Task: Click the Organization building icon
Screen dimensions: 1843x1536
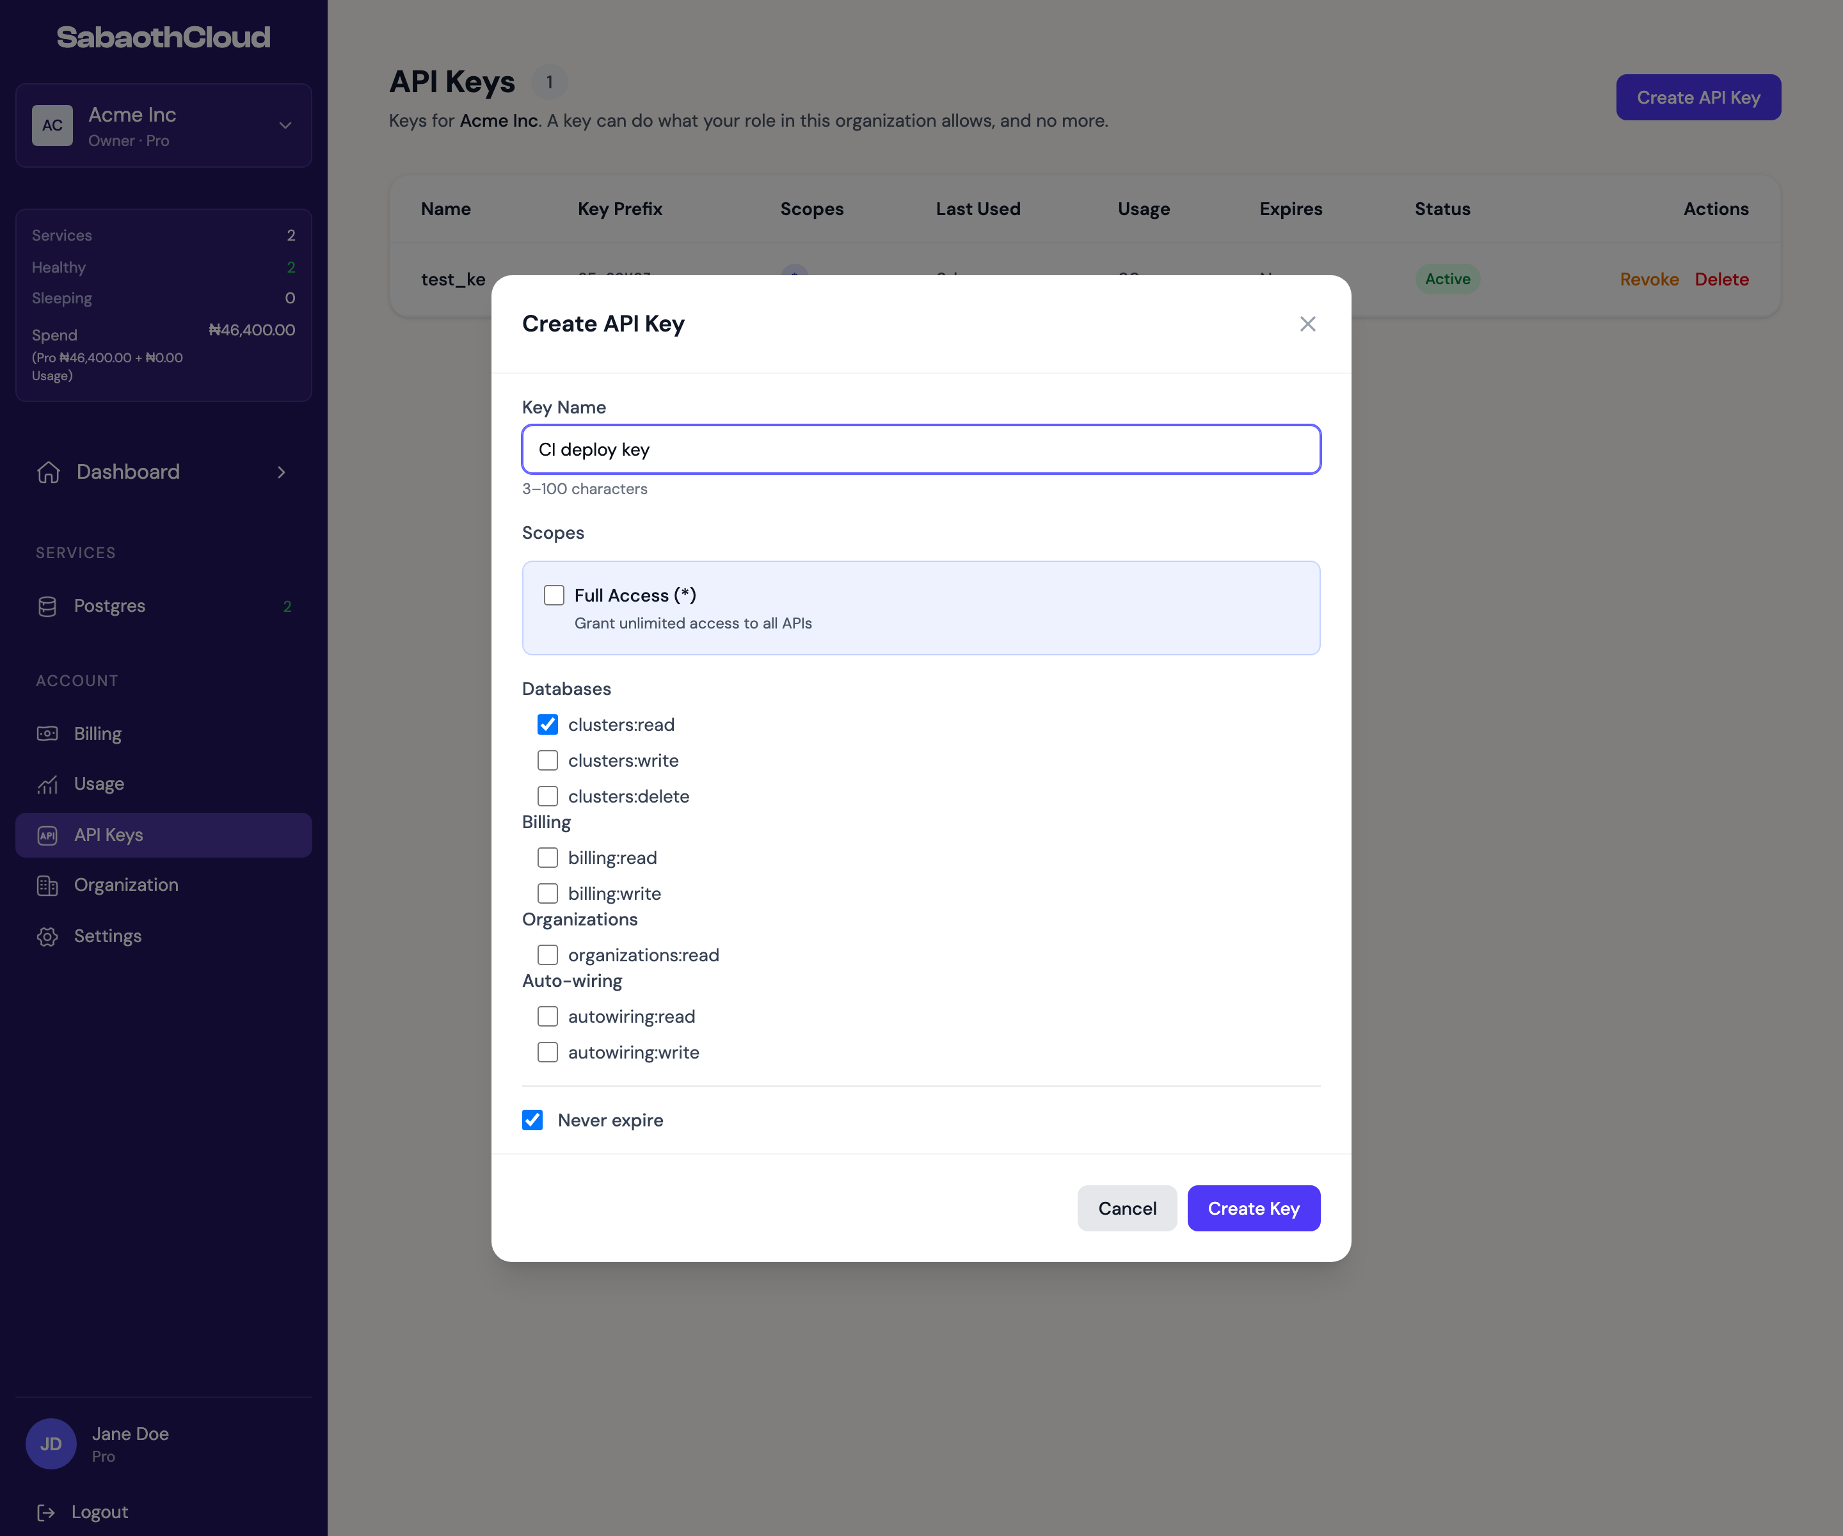Action: tap(47, 884)
